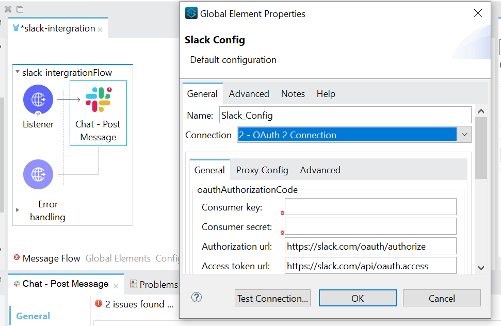Click the help question mark icon
Screen dimensions: 501x326
tap(197, 297)
